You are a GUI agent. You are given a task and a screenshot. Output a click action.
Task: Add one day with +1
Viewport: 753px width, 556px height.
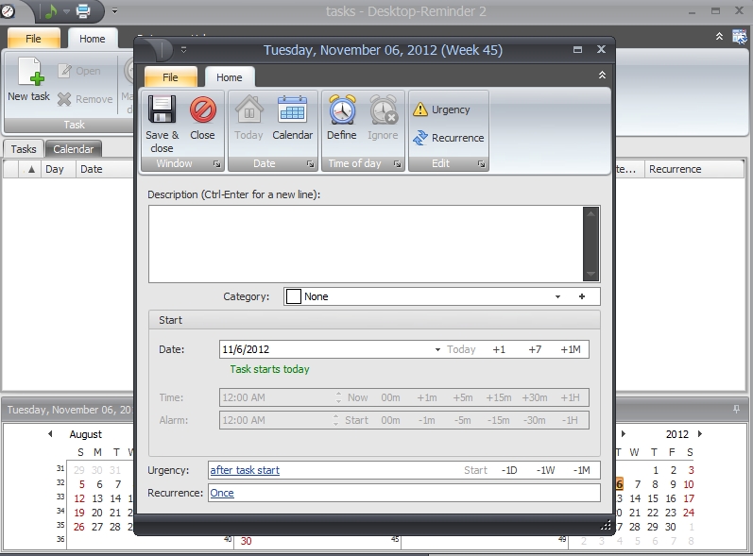[499, 349]
